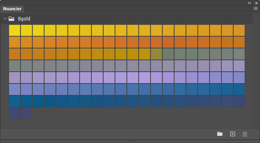This screenshot has width=260, height=143.
Task: Create a new swatch group
Action: point(220,134)
